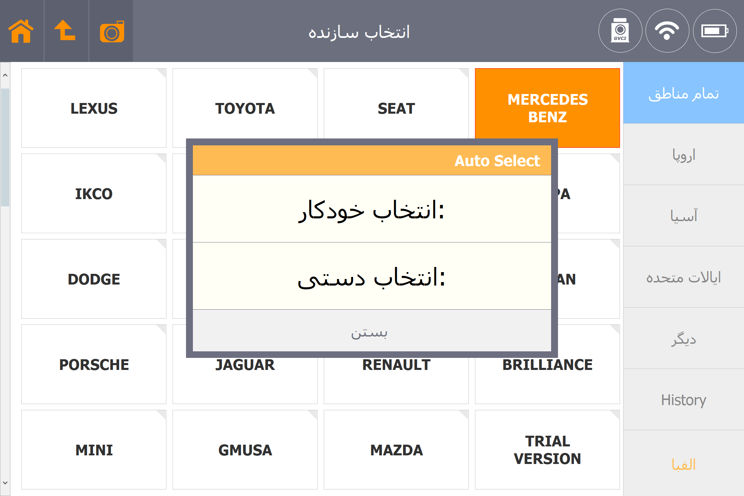Open the PORSCHE manufacturer tile
744x496 pixels.
click(94, 364)
